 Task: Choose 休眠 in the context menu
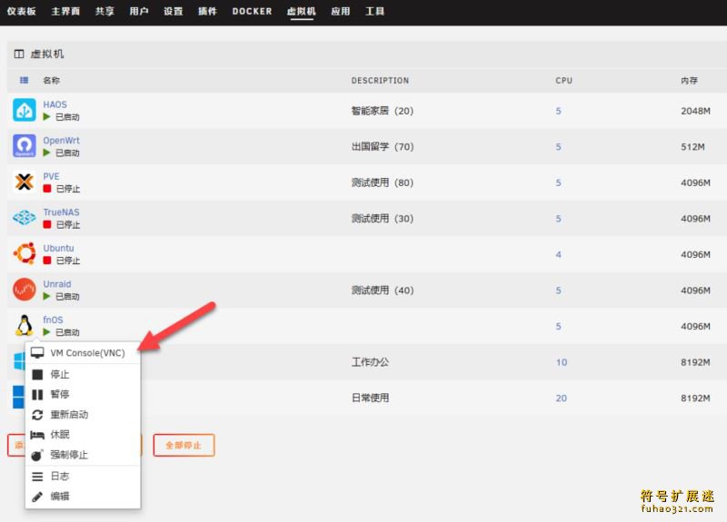pos(60,435)
